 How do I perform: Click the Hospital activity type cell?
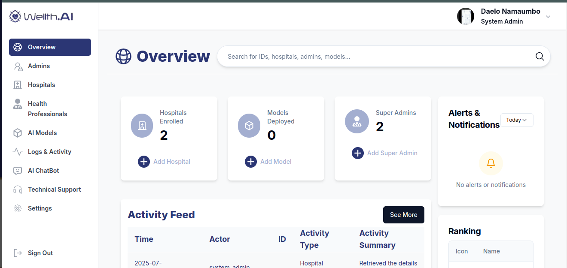[311, 263]
